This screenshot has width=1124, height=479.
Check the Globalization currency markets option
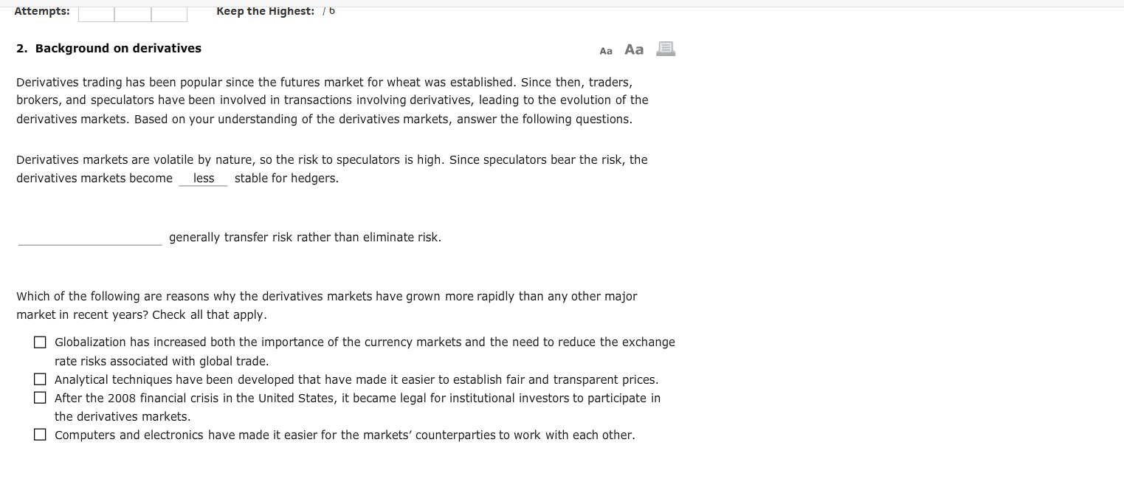click(x=40, y=342)
